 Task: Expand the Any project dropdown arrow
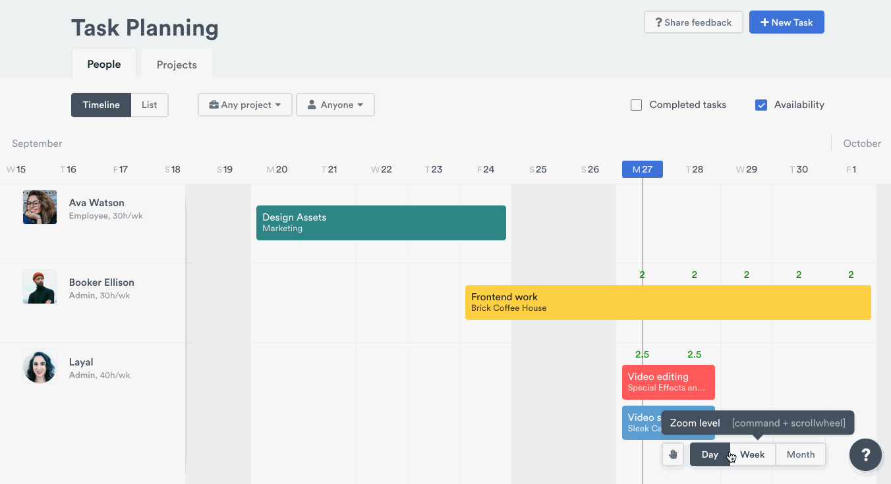[278, 105]
